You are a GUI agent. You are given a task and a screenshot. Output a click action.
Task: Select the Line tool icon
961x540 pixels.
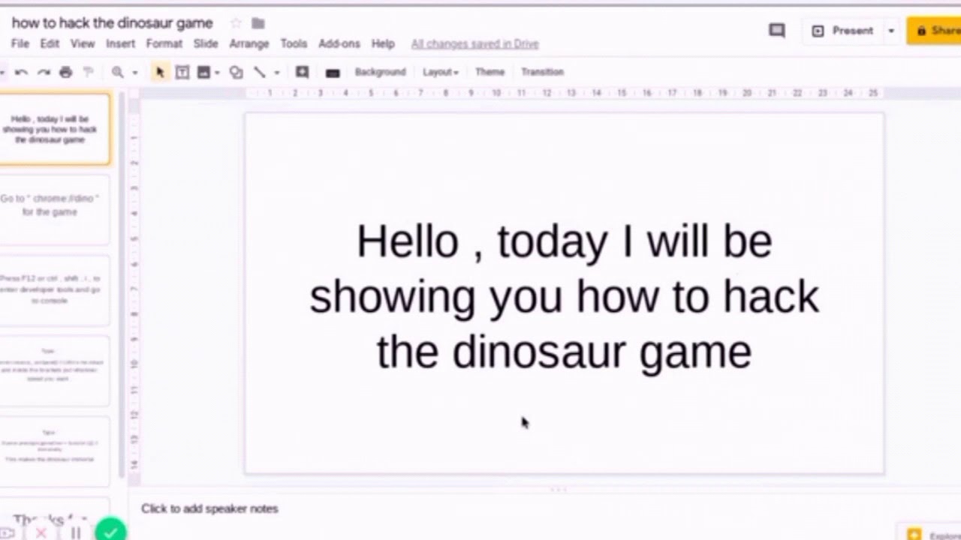tap(260, 72)
